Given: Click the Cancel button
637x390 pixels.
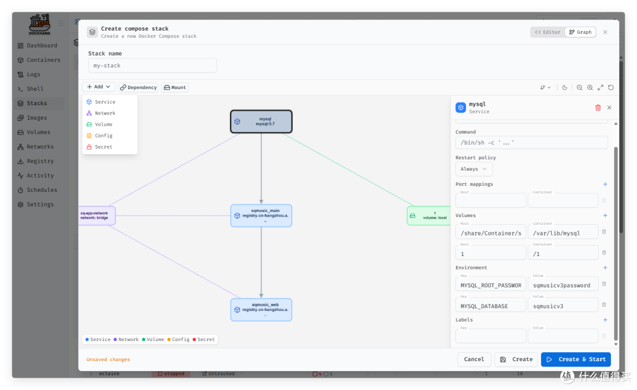Looking at the screenshot, I should coord(474,359).
